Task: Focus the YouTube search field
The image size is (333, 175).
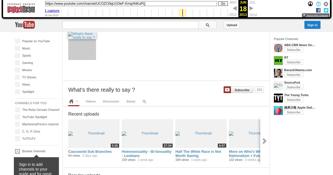Action: (x=130, y=25)
